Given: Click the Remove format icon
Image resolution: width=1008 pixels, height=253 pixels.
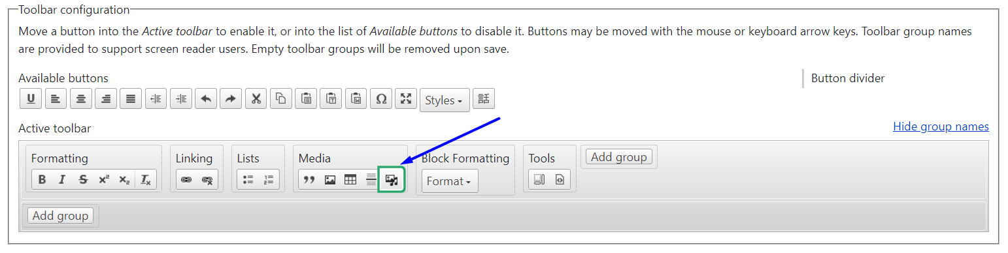Looking at the screenshot, I should click(x=146, y=179).
